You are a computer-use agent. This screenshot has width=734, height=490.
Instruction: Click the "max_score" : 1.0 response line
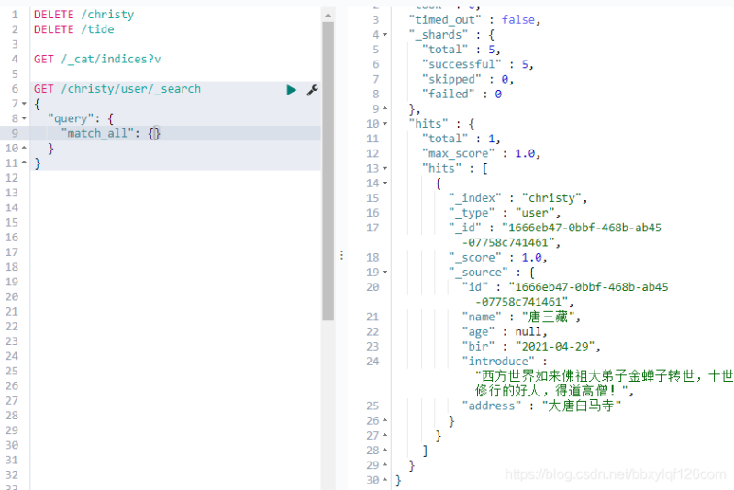(x=481, y=153)
